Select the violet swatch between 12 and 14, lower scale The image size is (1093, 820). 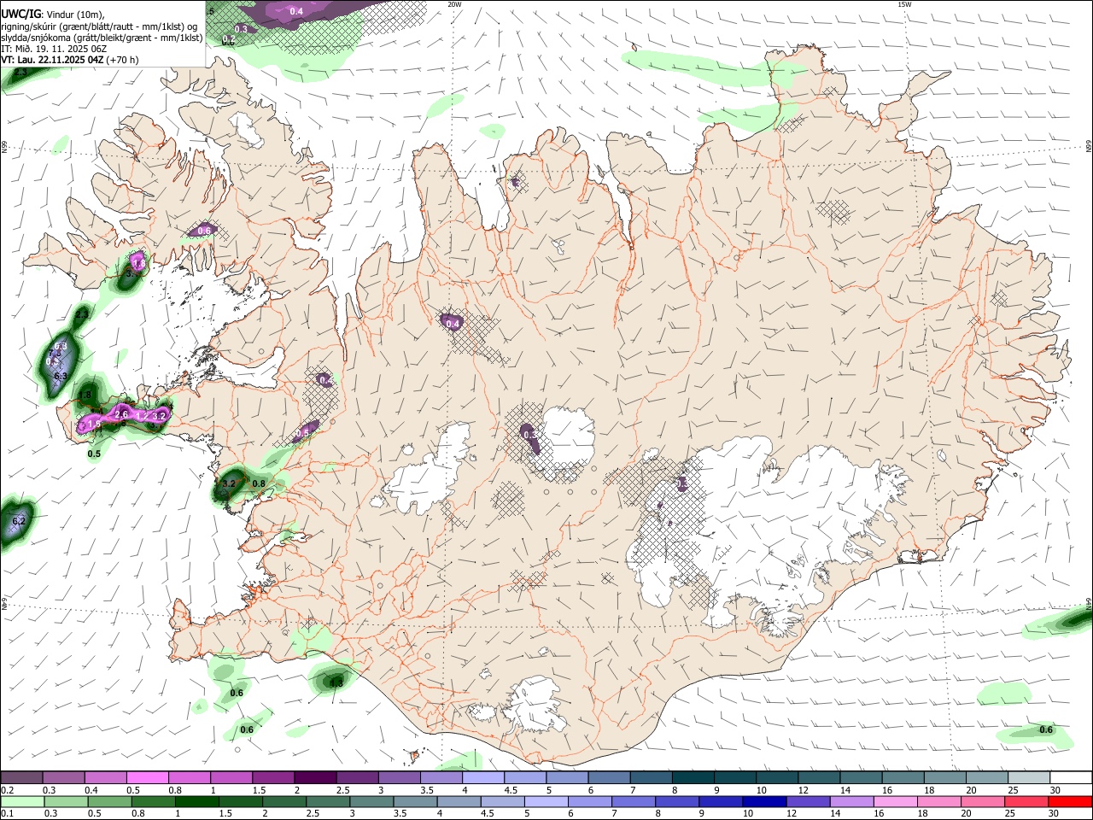807,801
